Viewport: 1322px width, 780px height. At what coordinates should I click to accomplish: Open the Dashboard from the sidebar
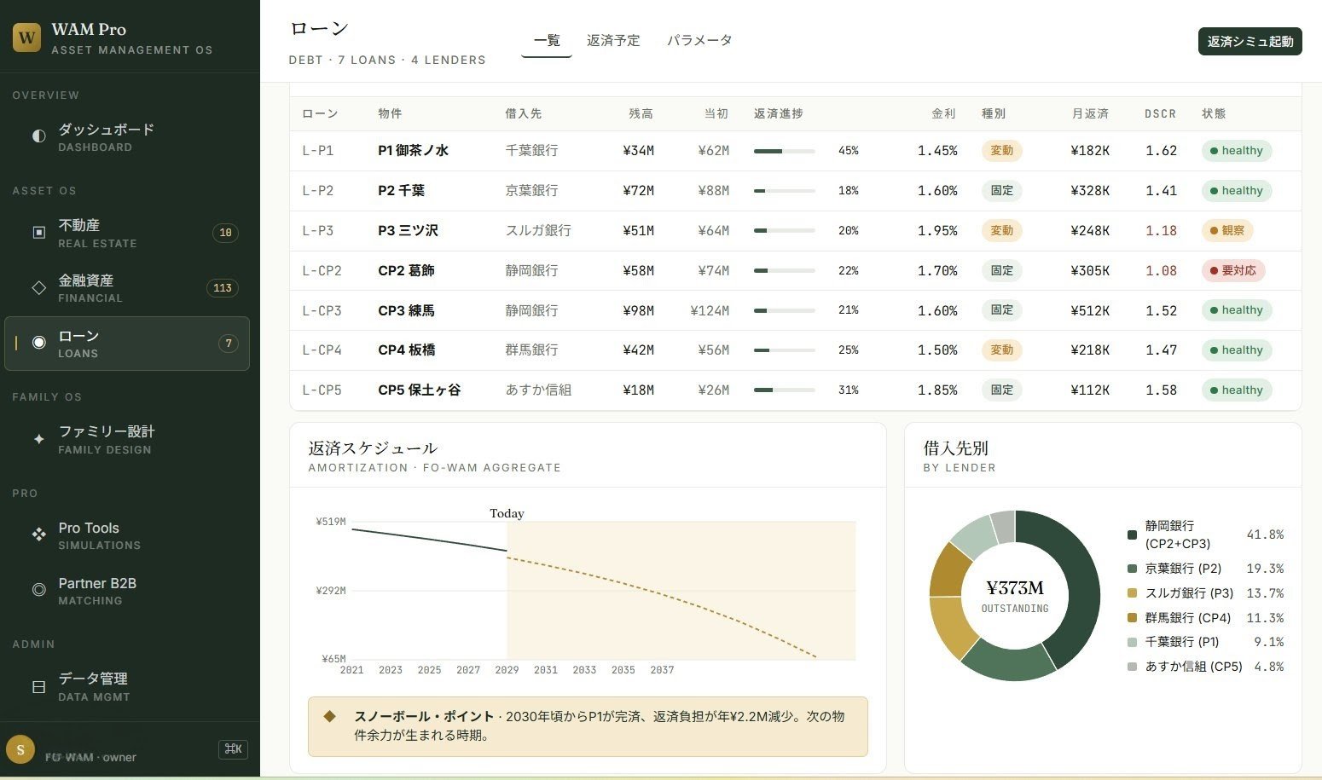104,136
